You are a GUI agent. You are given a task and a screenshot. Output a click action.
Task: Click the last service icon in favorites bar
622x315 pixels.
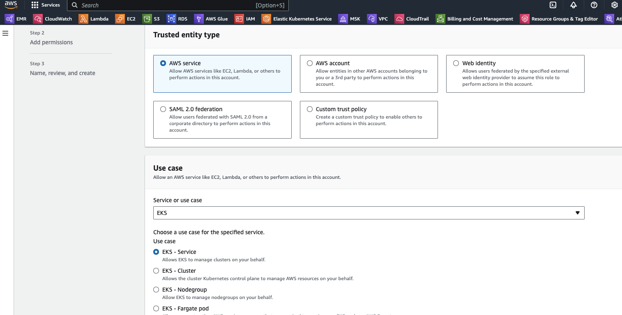coord(610,19)
